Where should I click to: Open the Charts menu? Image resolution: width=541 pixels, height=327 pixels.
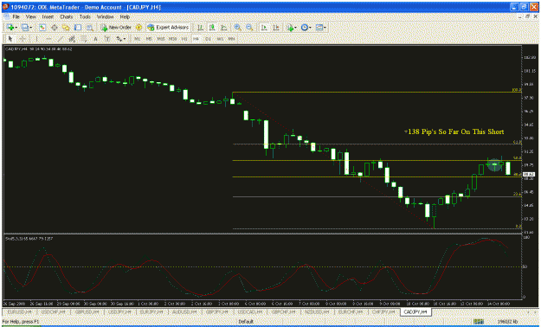(67, 16)
